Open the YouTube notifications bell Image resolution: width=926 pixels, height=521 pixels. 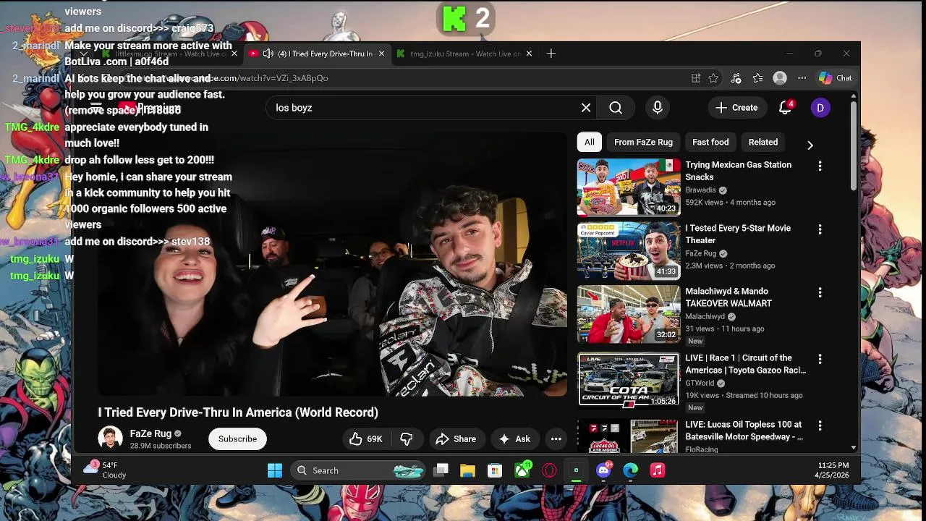786,108
